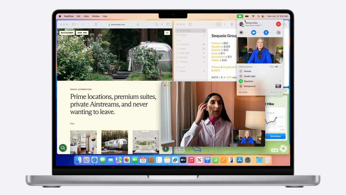Toggle Reactions in the video effects panel
The image size is (346, 195).
click(241, 81)
